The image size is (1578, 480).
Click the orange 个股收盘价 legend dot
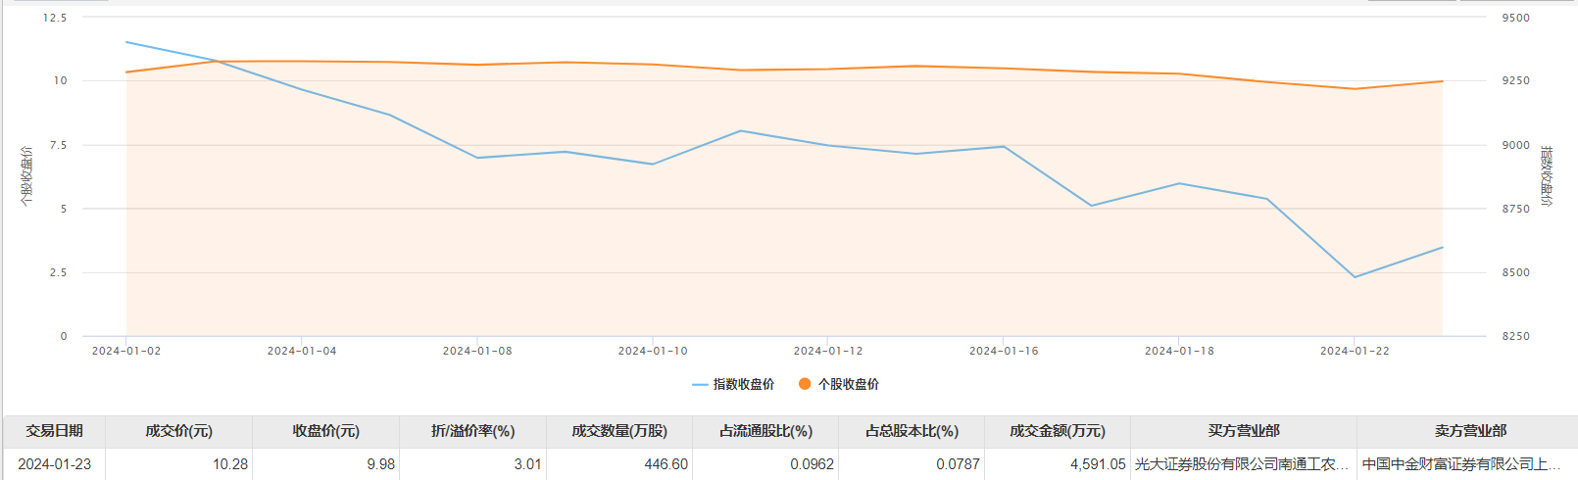(x=805, y=384)
